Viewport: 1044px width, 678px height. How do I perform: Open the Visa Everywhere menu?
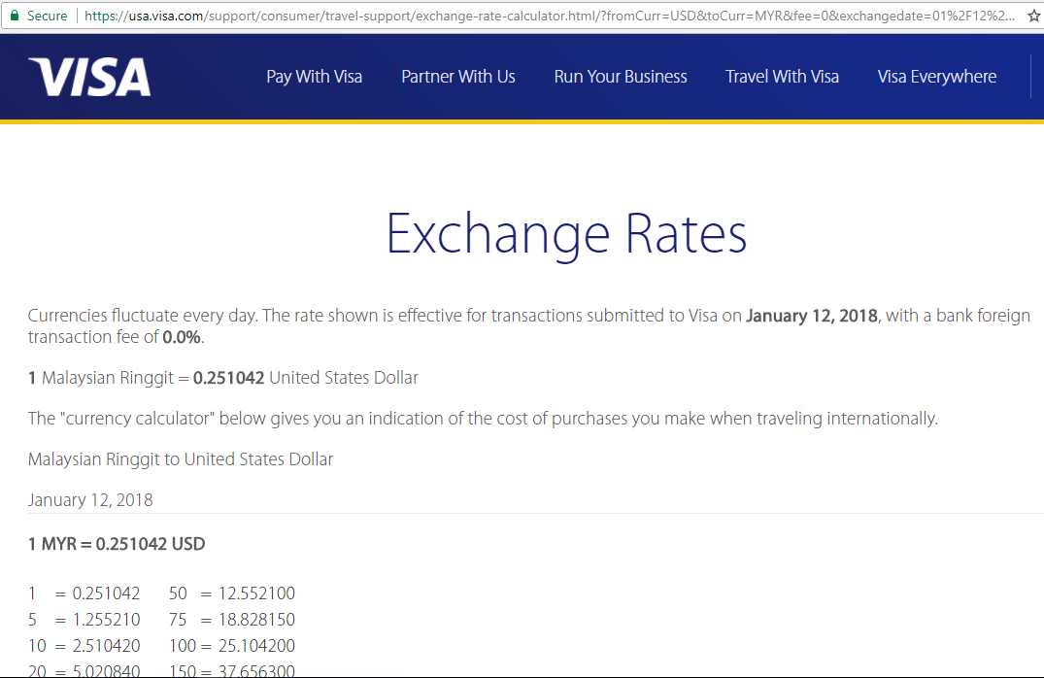click(x=937, y=77)
